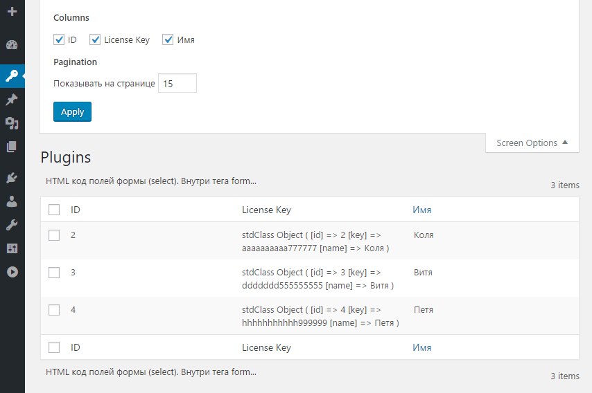592x393 pixels.
Task: Open the Users person icon
Action: 12,201
